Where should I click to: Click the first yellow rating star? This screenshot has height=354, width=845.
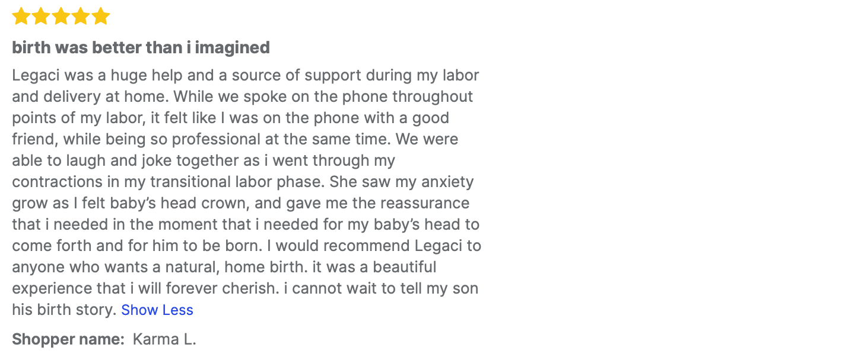(x=21, y=16)
